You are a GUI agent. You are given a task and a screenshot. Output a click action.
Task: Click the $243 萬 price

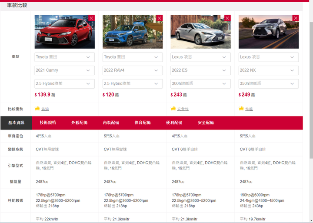(x=179, y=95)
